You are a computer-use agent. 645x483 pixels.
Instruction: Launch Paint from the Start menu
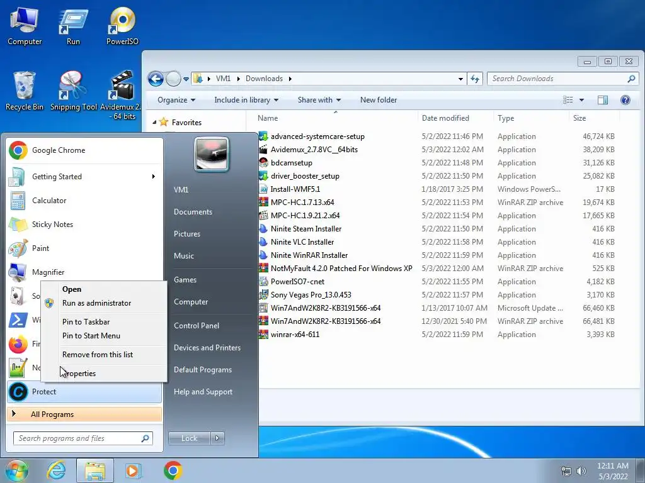pos(84,248)
